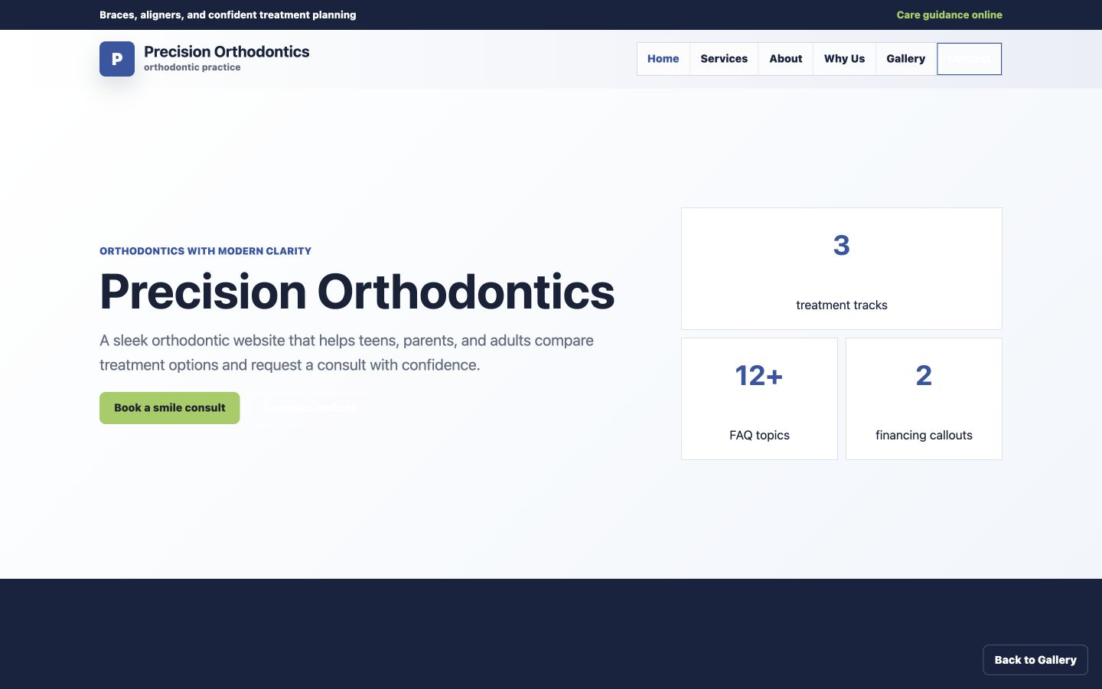Viewport: 1102px width, 689px height.
Task: Select the 2 financing callouts card
Action: click(x=924, y=399)
